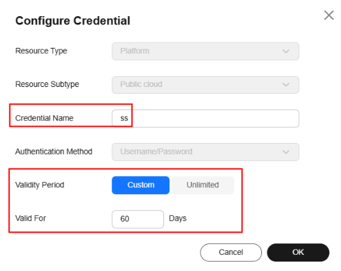Click the Resource Subtype label
This screenshot has width=341, height=271.
click(x=47, y=84)
